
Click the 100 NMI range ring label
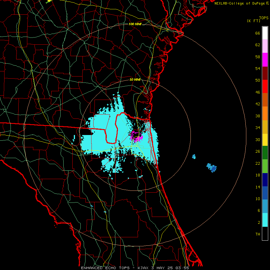[x=135, y=24]
